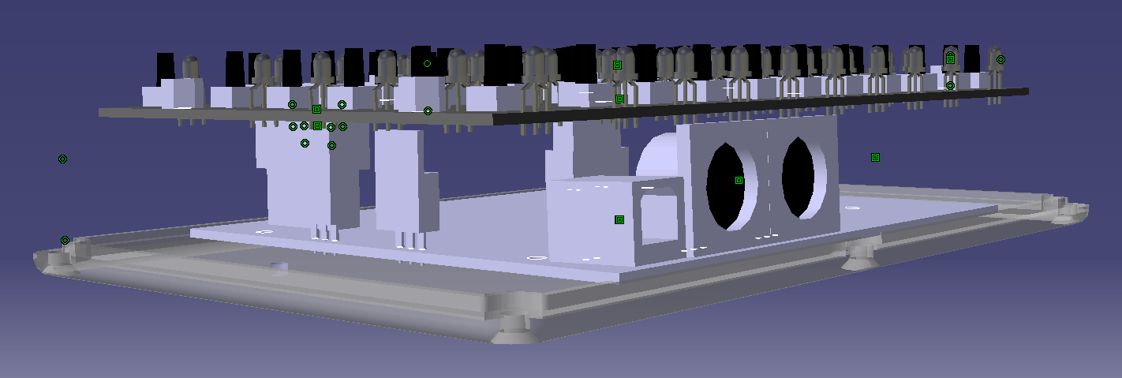The width and height of the screenshot is (1122, 378).
Task: Click the square marker inside left circular hole
Action: pyautogui.click(x=739, y=181)
